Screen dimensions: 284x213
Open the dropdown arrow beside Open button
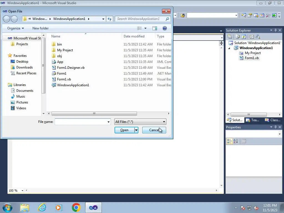point(136,130)
